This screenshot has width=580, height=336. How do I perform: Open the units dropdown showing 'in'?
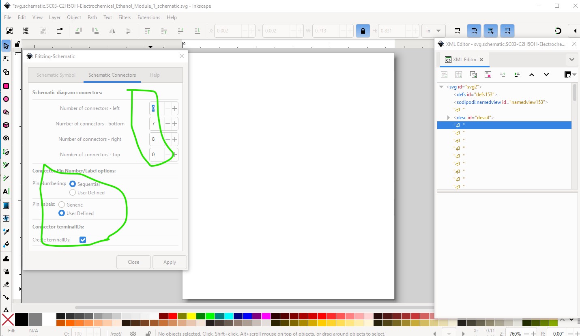433,31
